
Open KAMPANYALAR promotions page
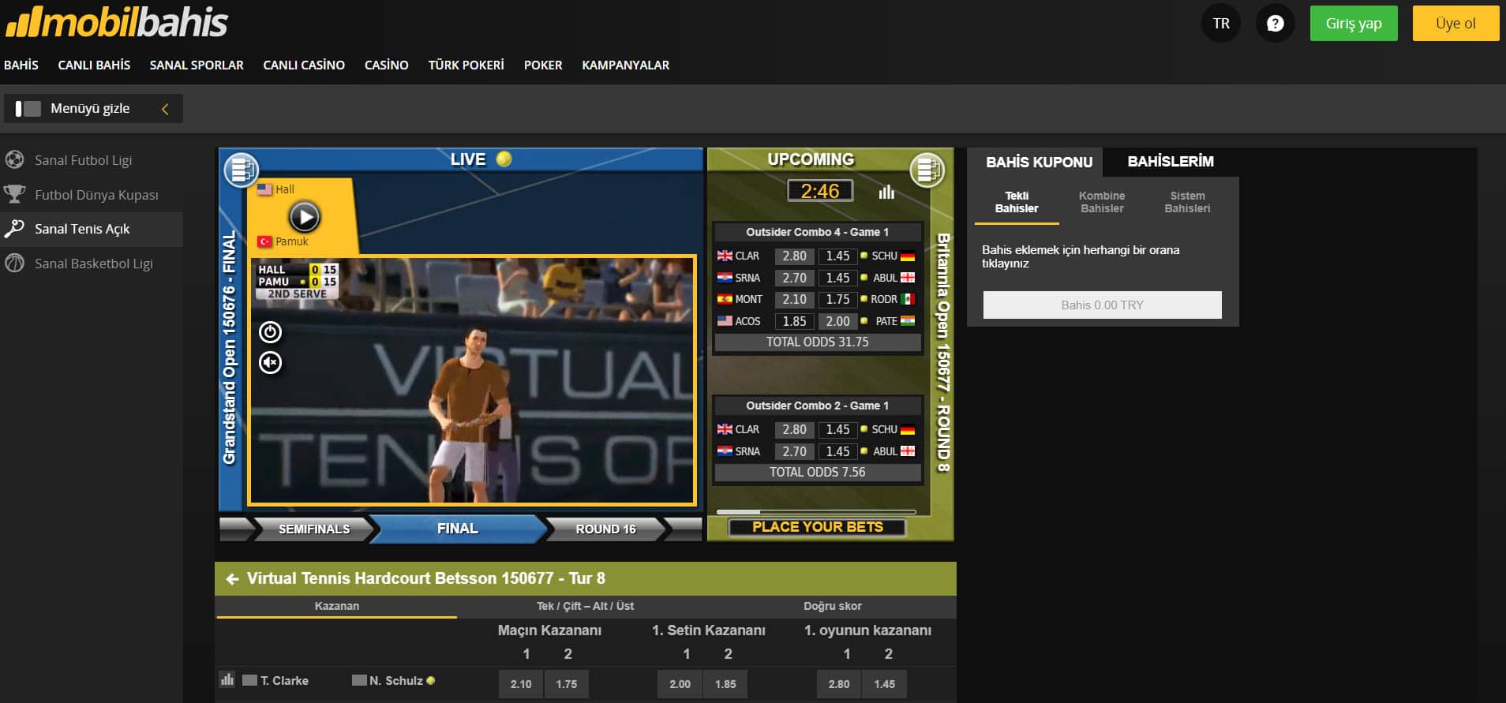pyautogui.click(x=626, y=65)
